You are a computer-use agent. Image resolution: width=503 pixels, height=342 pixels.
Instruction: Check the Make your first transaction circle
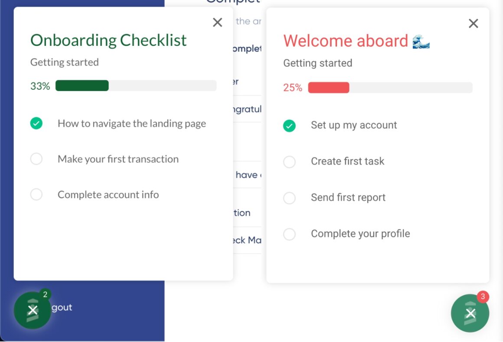pyautogui.click(x=36, y=159)
